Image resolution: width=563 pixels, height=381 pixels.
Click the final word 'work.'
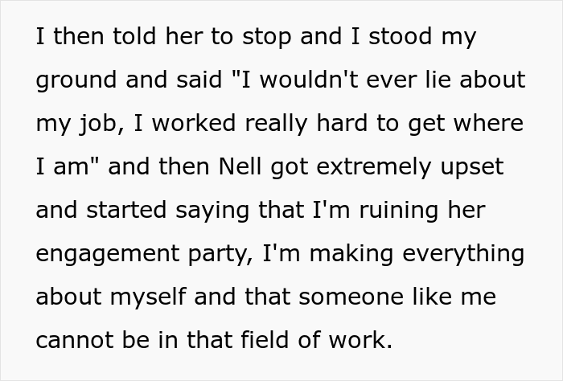click(x=360, y=339)
